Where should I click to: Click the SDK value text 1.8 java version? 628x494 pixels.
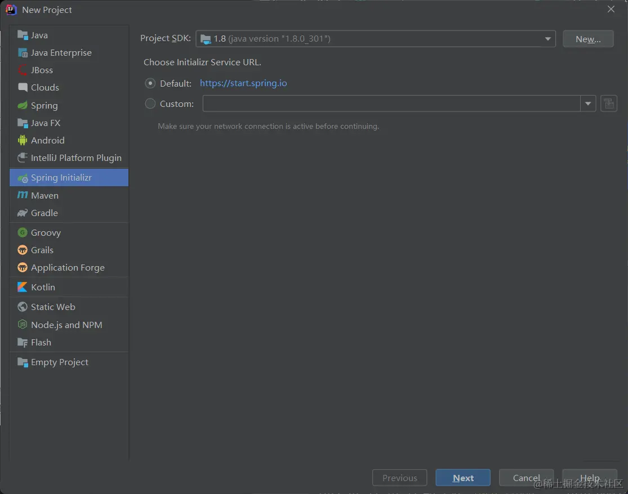[272, 39]
